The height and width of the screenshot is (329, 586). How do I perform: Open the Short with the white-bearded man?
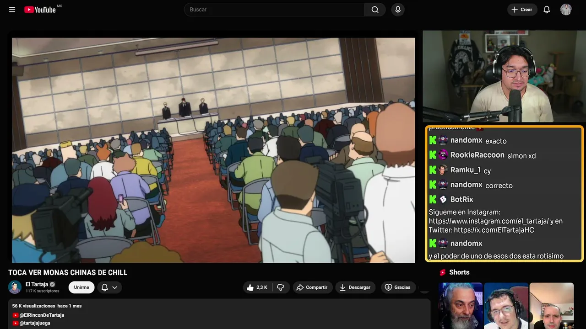461,306
